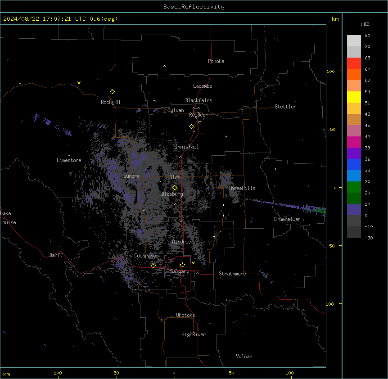
Task: Click the -30 value on the dBZ legend
Action: (369, 238)
